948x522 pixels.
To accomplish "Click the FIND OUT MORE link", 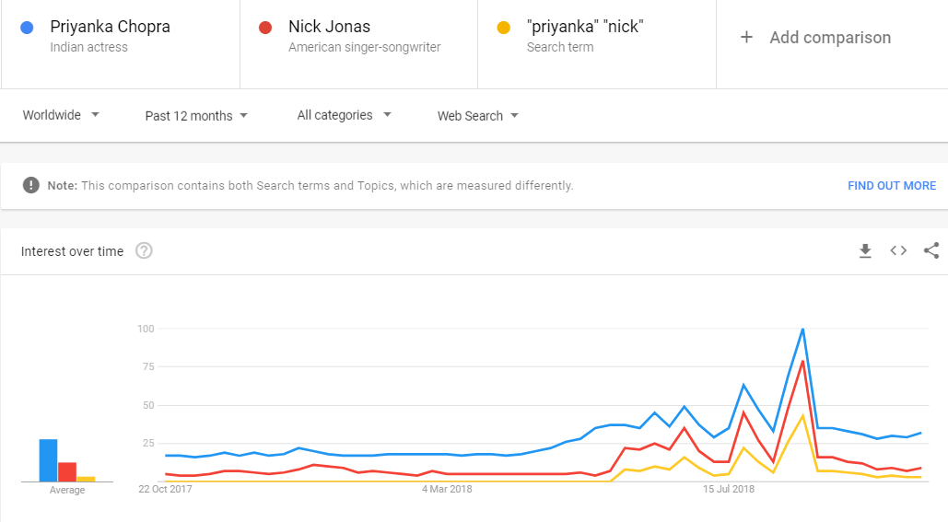I will 891,186.
